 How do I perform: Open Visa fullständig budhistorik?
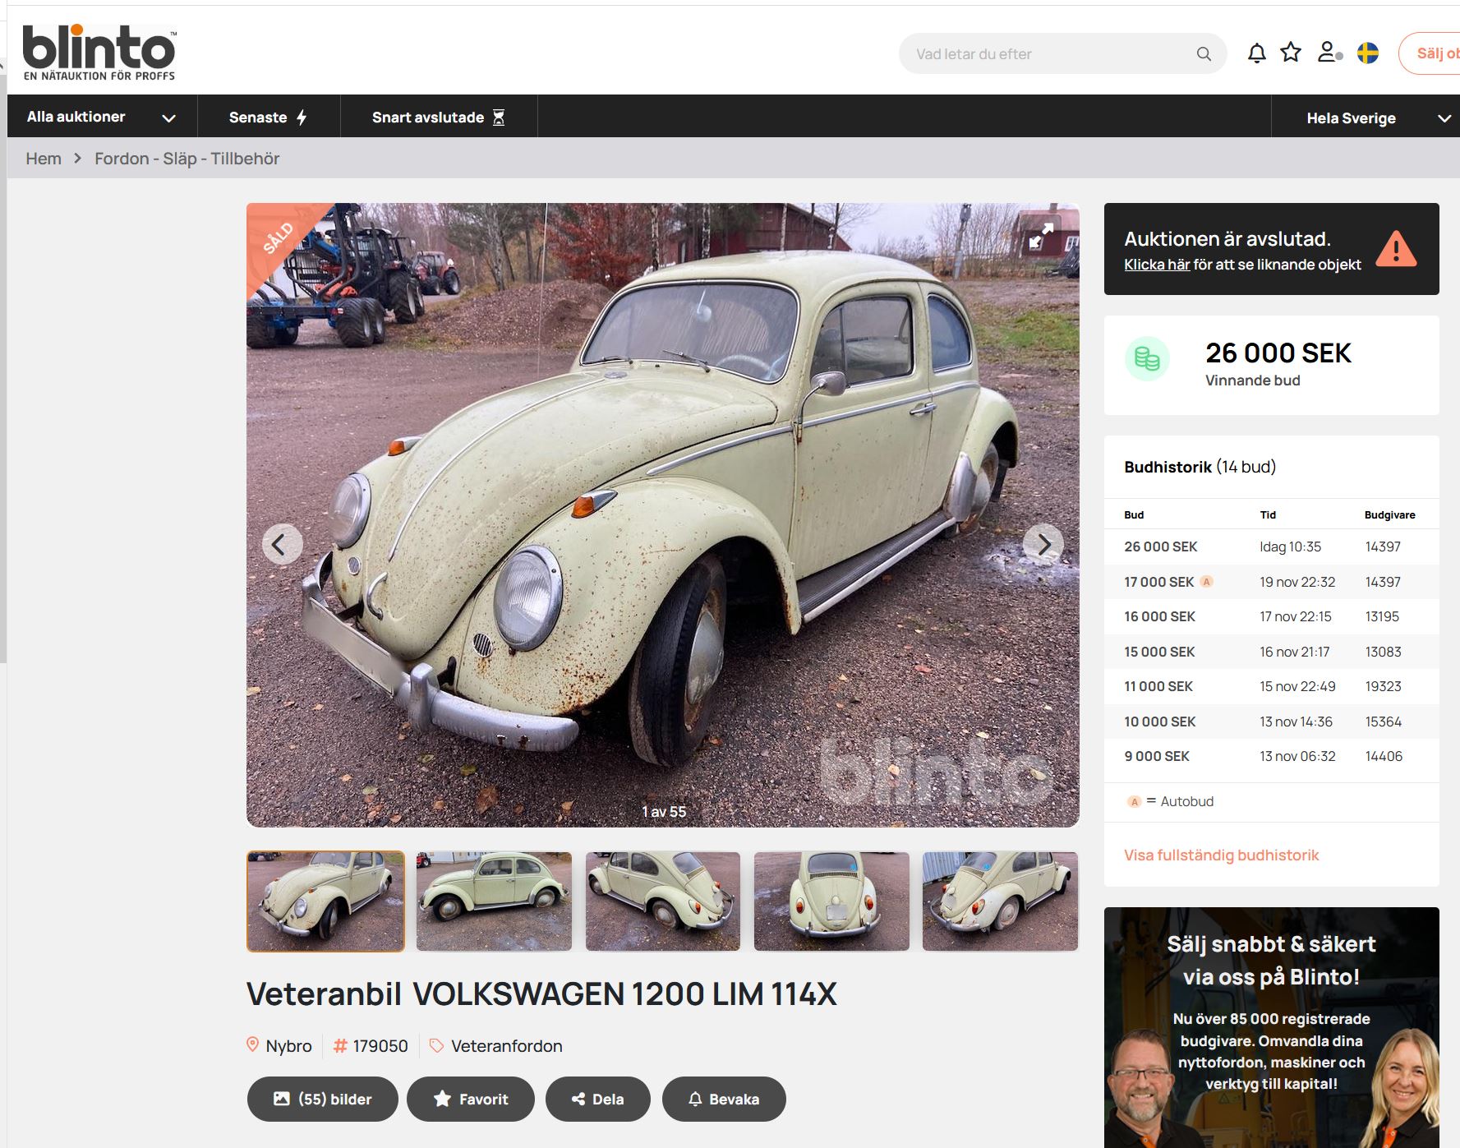coord(1220,855)
